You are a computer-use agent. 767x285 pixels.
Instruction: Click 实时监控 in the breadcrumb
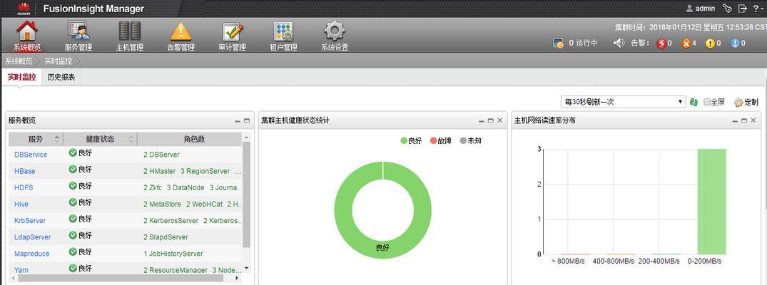click(59, 61)
